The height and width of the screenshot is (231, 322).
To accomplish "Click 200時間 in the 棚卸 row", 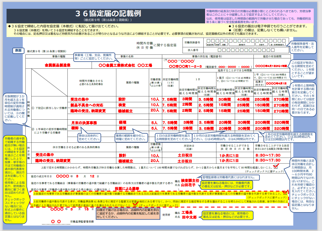I will coord(263,128).
